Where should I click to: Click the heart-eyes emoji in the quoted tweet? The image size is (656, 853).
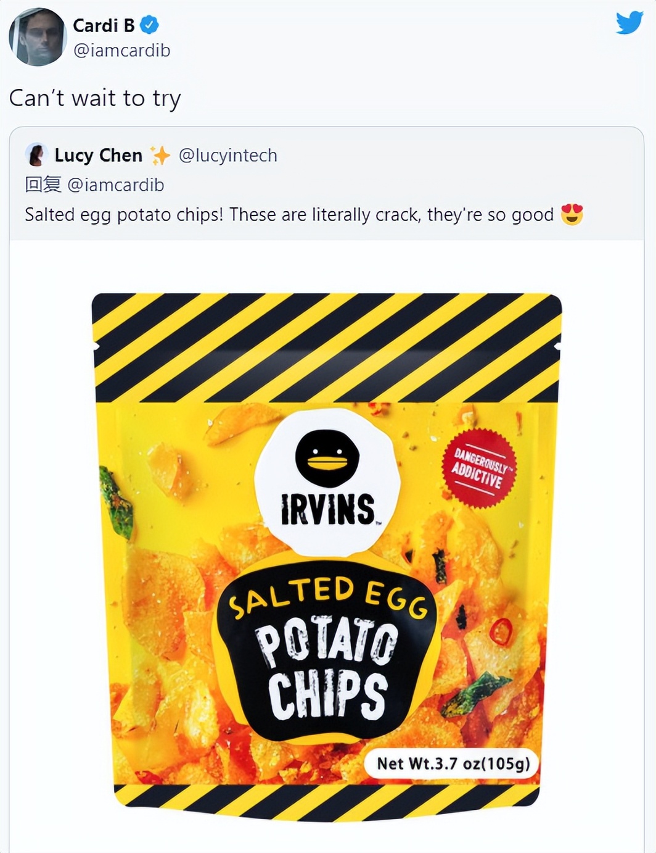(572, 215)
